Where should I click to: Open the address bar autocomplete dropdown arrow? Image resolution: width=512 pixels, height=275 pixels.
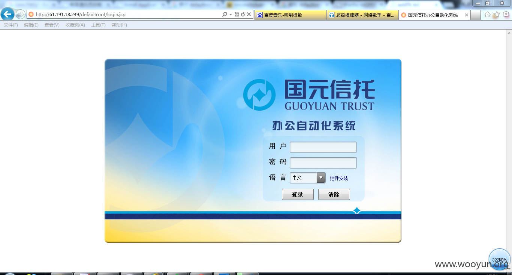tap(231, 15)
